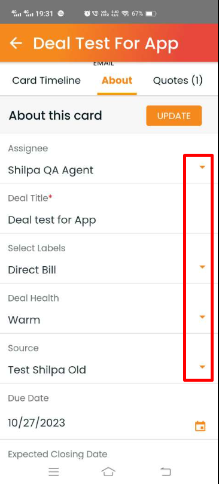Expand the Assignee dropdown arrow

point(202,168)
